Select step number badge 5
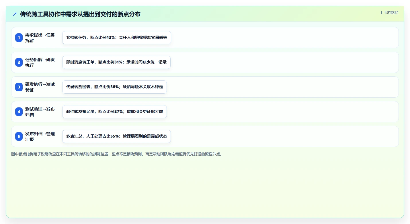 pyautogui.click(x=19, y=136)
